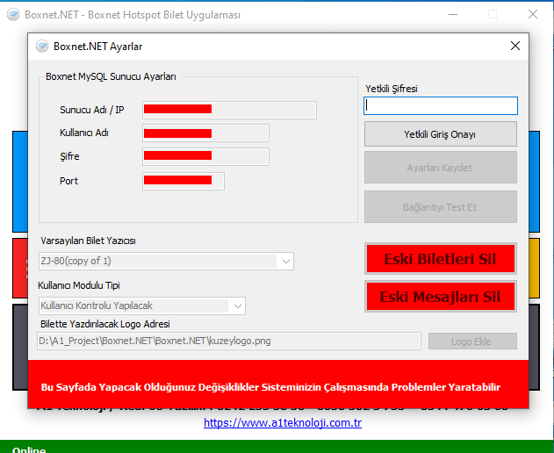Open the Varsayılan Bilet Yazıcısı dropdown

(x=167, y=261)
